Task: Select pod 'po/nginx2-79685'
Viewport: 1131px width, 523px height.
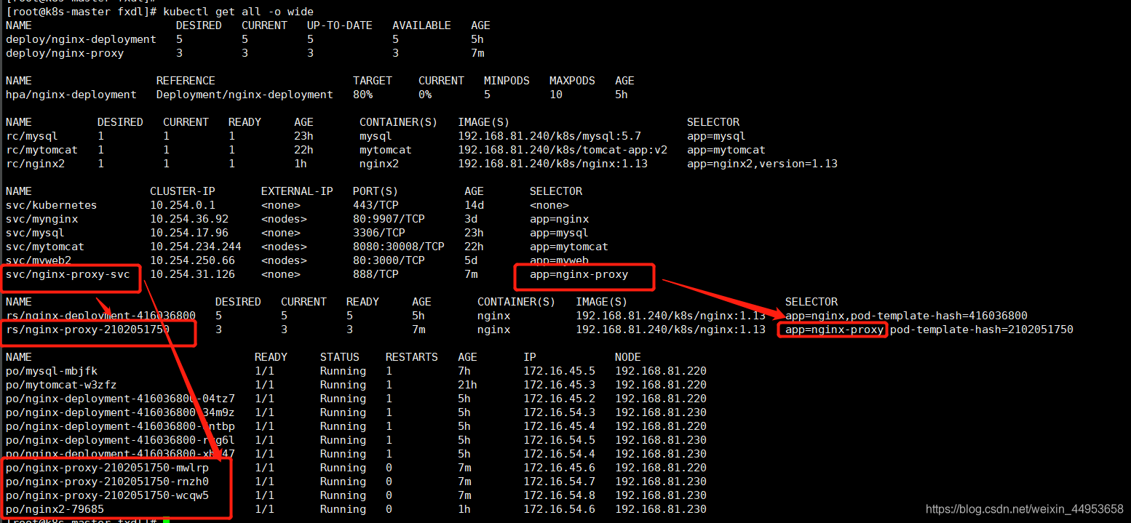Action: (x=55, y=509)
